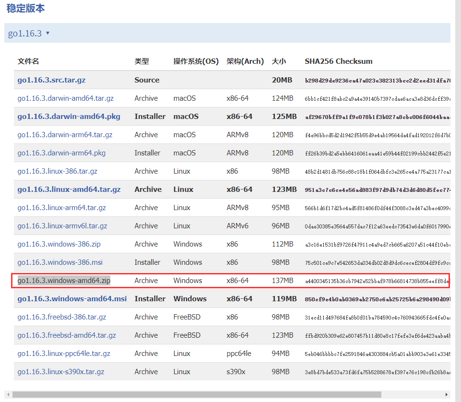Click the 操作系统(OS) column header
Screen dimensions: 461x402
click(196, 61)
